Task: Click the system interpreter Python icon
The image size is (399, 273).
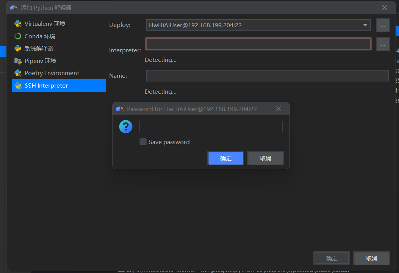Action: (18, 49)
